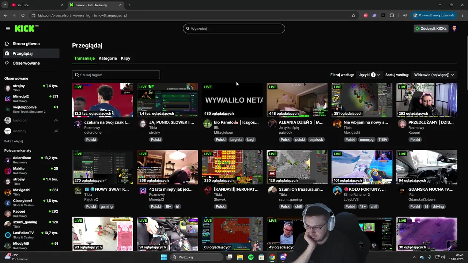Expand the system tray hidden icons
This screenshot has width=468, height=263.
[414, 257]
